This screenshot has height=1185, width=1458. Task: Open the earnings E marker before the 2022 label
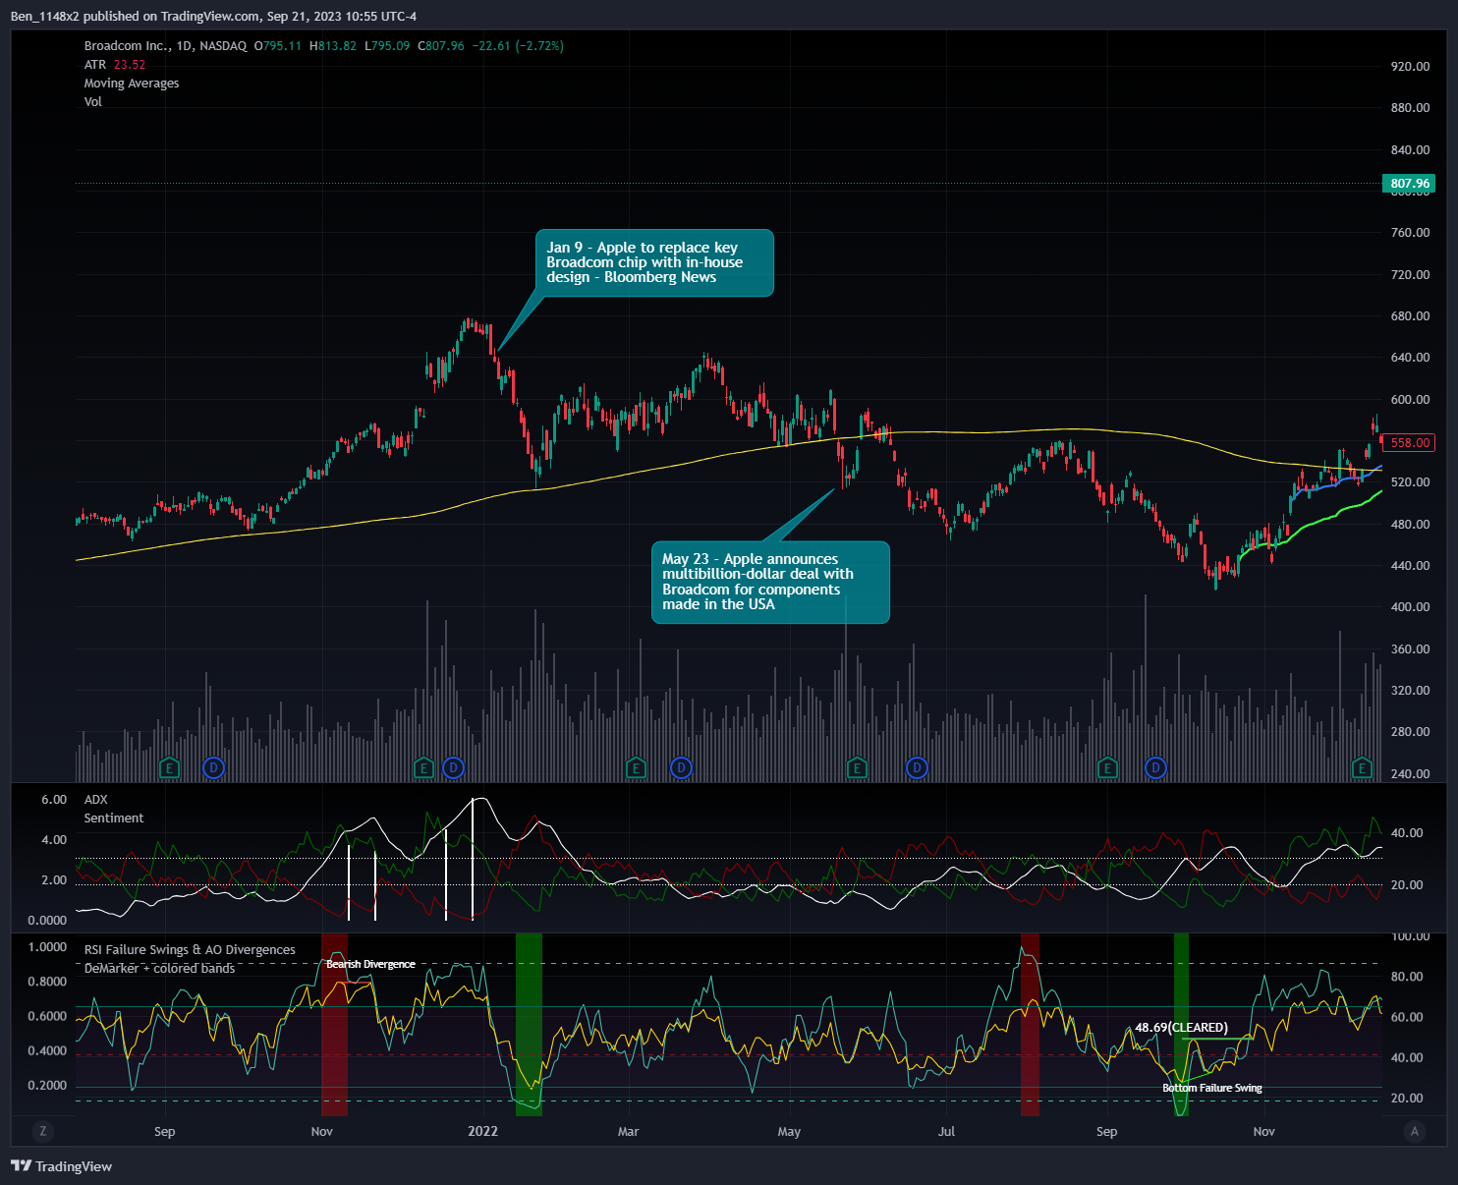tap(423, 767)
